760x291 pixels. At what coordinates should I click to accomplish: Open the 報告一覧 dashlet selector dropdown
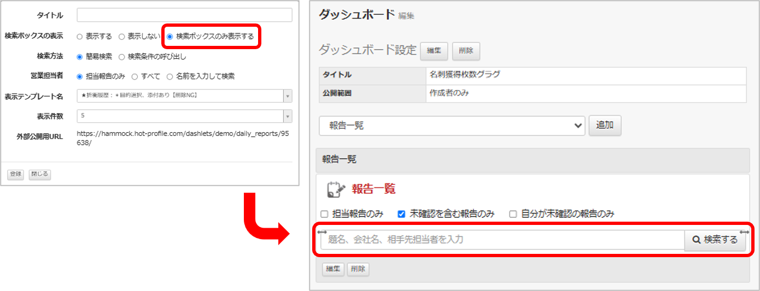(452, 126)
